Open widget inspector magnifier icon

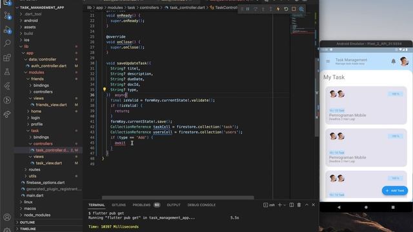click(301, 9)
